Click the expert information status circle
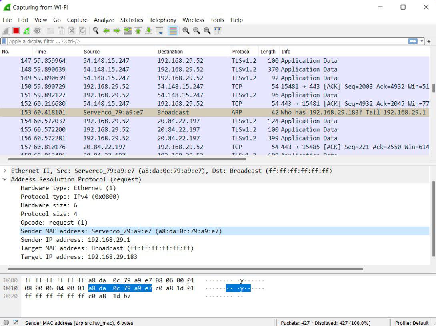The height and width of the screenshot is (326, 436). (6, 323)
